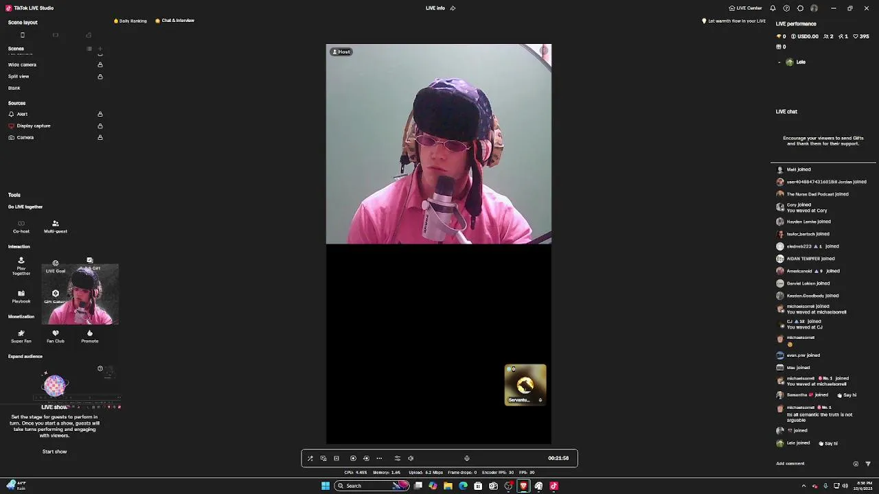Image resolution: width=879 pixels, height=494 pixels.
Task: Open the taskbar weather widget
Action: pos(15,486)
